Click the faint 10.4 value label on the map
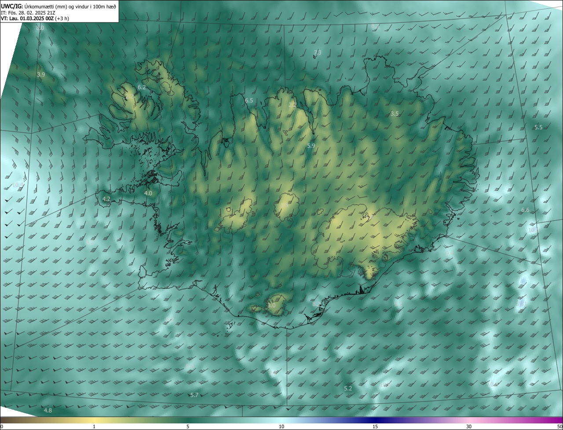This screenshot has width=563, height=430. click(x=18, y=185)
